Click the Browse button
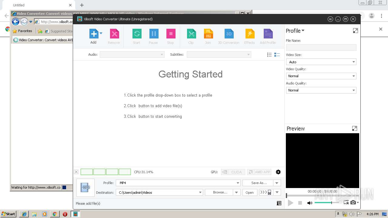The width and height of the screenshot is (388, 218). [x=219, y=192]
